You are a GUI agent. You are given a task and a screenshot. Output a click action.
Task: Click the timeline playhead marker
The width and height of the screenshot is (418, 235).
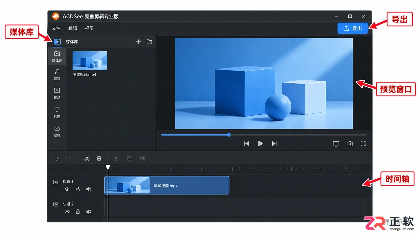[x=108, y=167]
